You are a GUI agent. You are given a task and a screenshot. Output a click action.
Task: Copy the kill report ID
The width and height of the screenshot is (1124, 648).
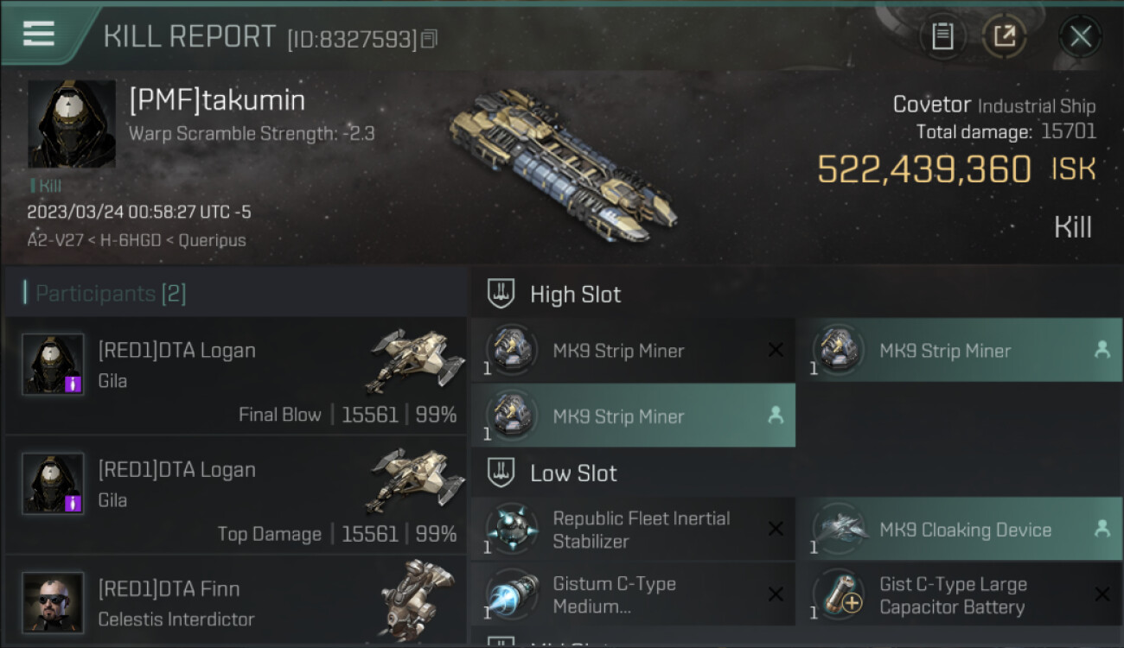pyautogui.click(x=430, y=39)
